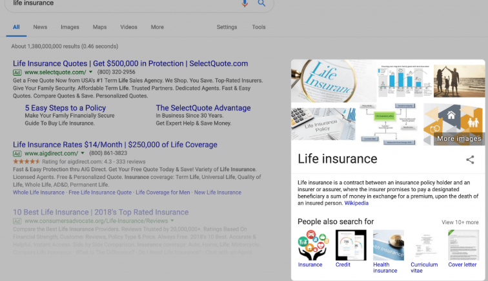Open the Settings menu

click(227, 27)
